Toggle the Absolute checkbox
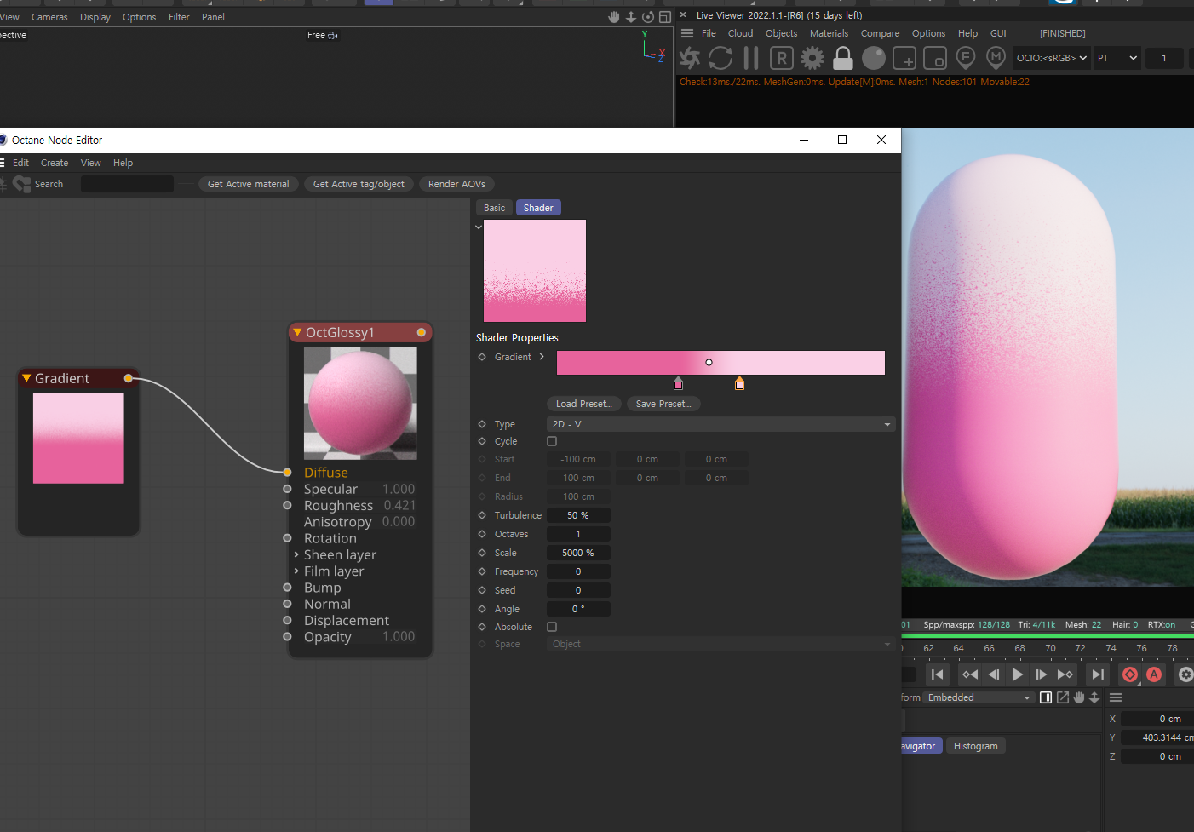 pyautogui.click(x=552, y=627)
